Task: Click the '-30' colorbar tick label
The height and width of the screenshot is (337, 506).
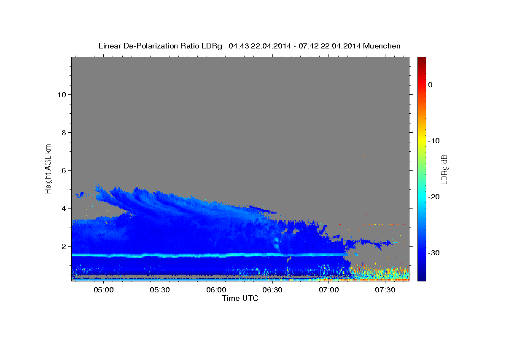Action: pos(434,253)
